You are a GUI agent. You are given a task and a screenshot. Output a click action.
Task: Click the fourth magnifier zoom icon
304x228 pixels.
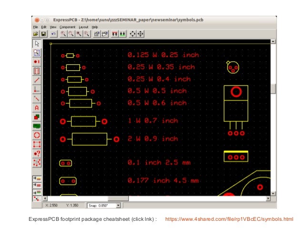click(87, 34)
